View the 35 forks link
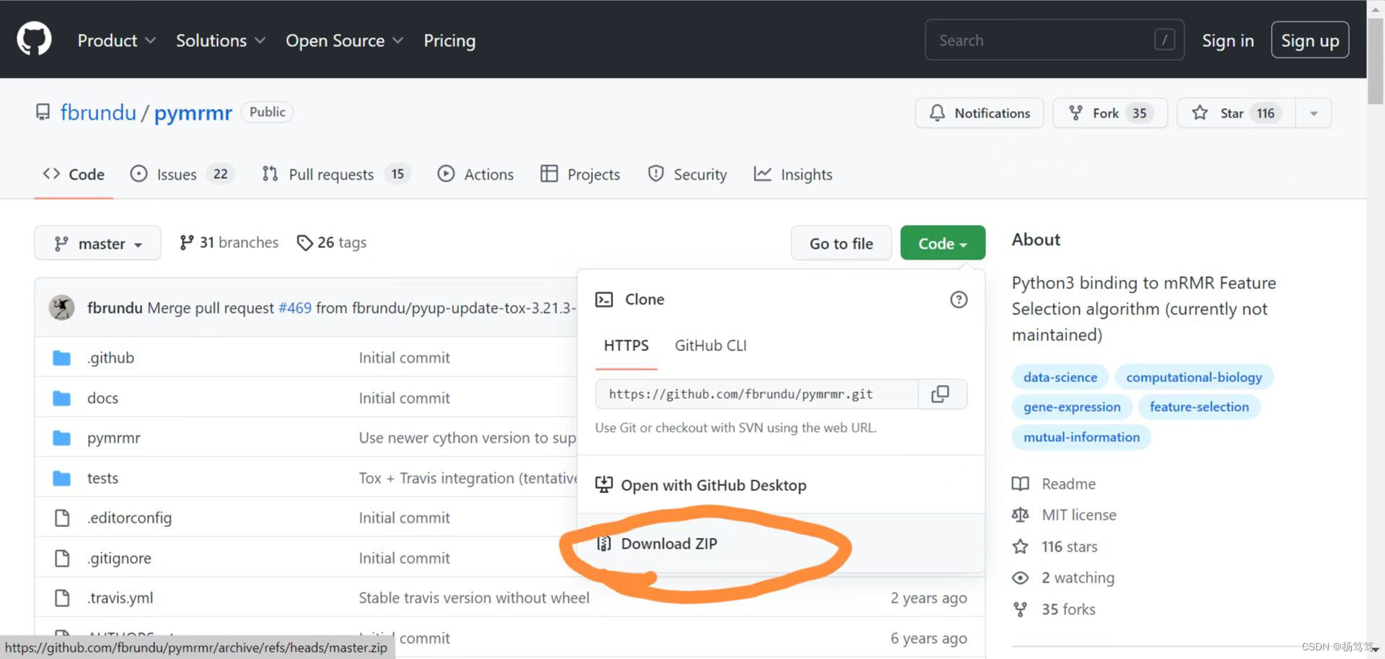Viewport: 1385px width, 659px height. click(x=1054, y=609)
